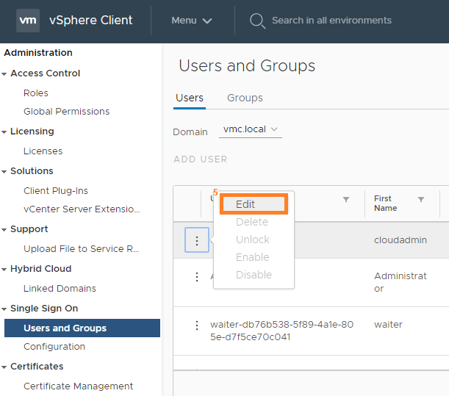Switch to the Groups tab
The height and width of the screenshot is (396, 449).
(245, 98)
